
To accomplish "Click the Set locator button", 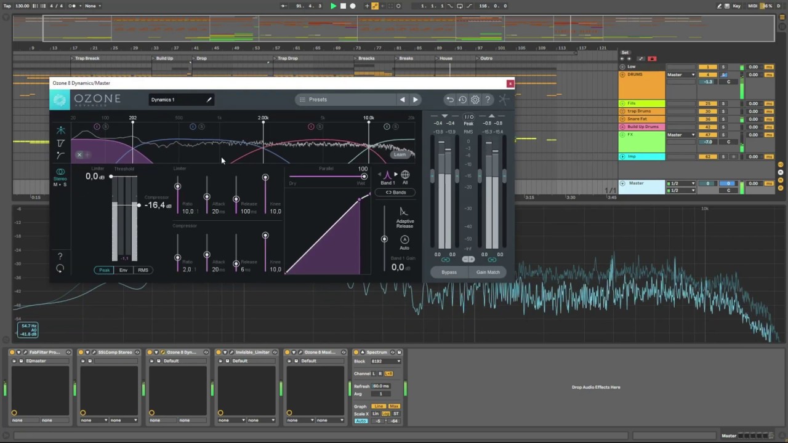I will (x=625, y=52).
